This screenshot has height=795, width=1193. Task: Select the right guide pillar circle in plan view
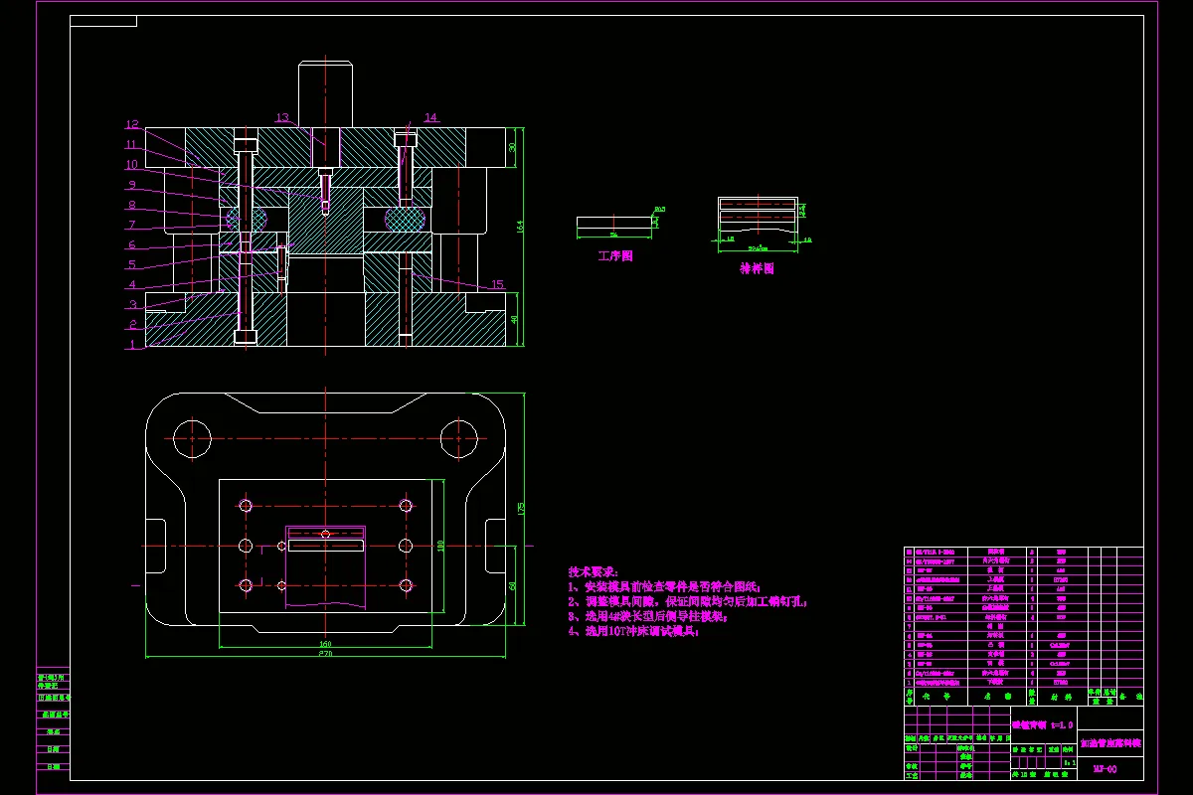click(x=460, y=438)
